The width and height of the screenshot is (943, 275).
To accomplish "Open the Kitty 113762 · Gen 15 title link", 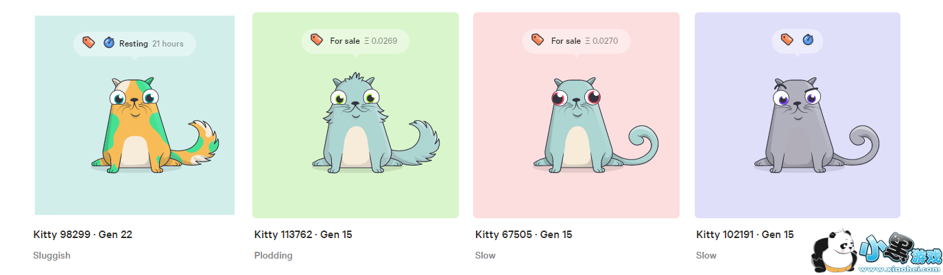I will click(x=303, y=235).
